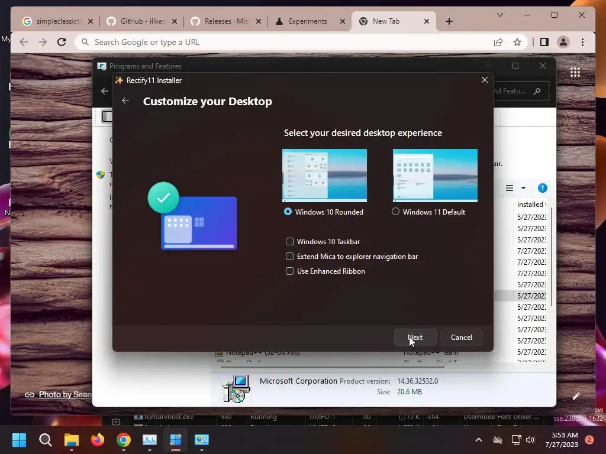Close the New Tab tab
The width and height of the screenshot is (606, 454).
(x=427, y=21)
